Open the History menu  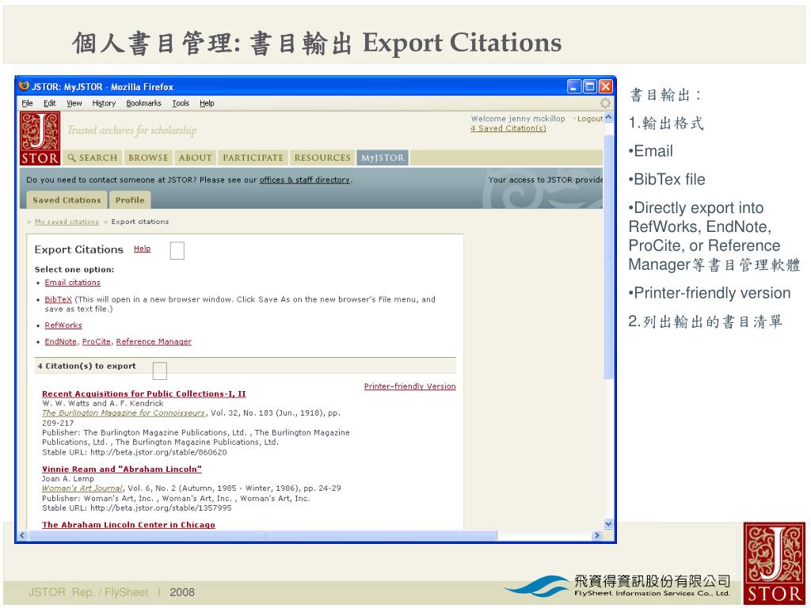[104, 104]
